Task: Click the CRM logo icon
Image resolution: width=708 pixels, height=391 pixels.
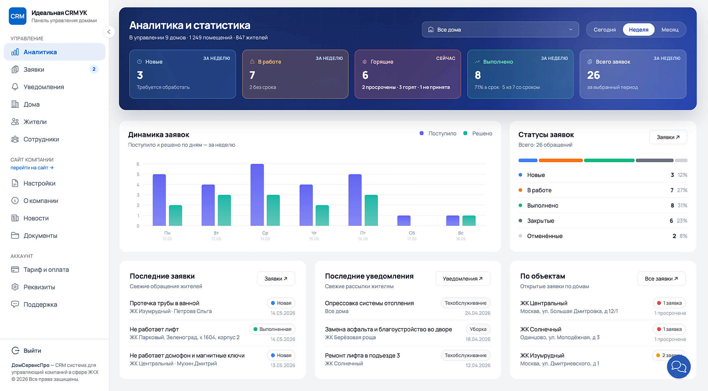Action: pyautogui.click(x=18, y=16)
